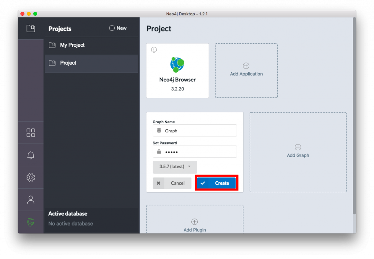Expand the 3.5.7 (latest) version dropdown
This screenshot has height=259, width=374.
tap(175, 167)
